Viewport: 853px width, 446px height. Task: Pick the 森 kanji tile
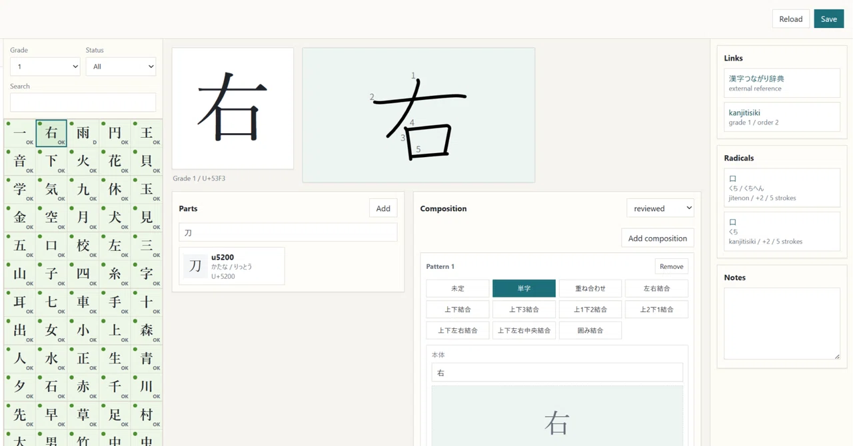[147, 331]
